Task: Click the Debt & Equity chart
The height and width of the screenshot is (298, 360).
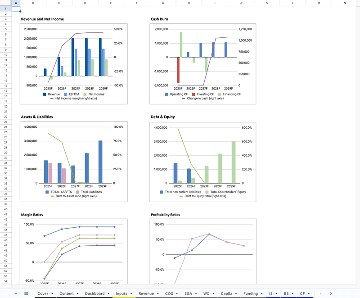Action: coord(202,160)
